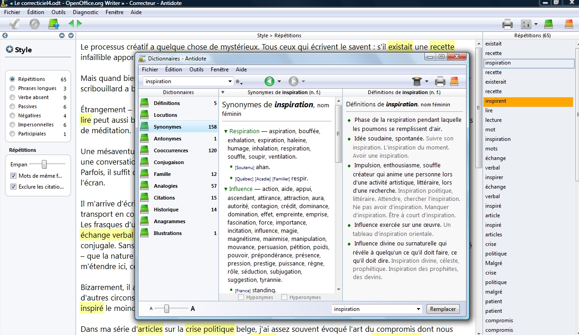The image size is (579, 335).
Task: Open the Analogies dictionary
Action: point(178,186)
